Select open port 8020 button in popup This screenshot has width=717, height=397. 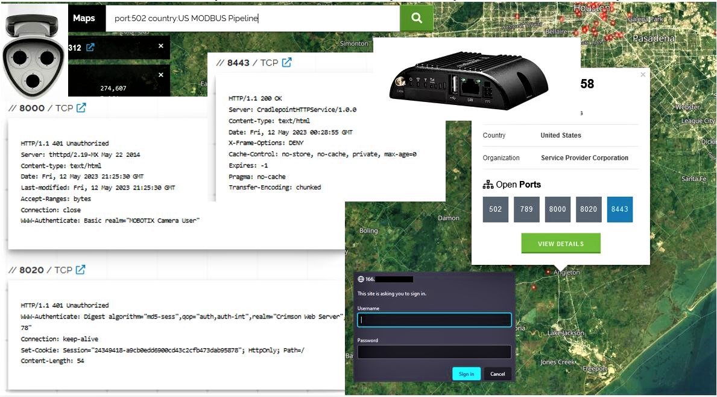[589, 209]
